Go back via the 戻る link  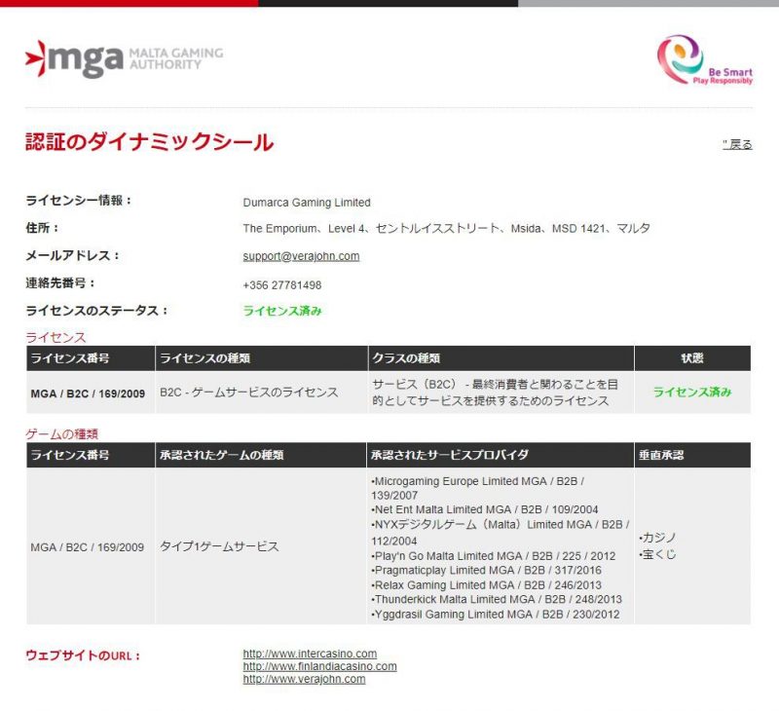(737, 144)
